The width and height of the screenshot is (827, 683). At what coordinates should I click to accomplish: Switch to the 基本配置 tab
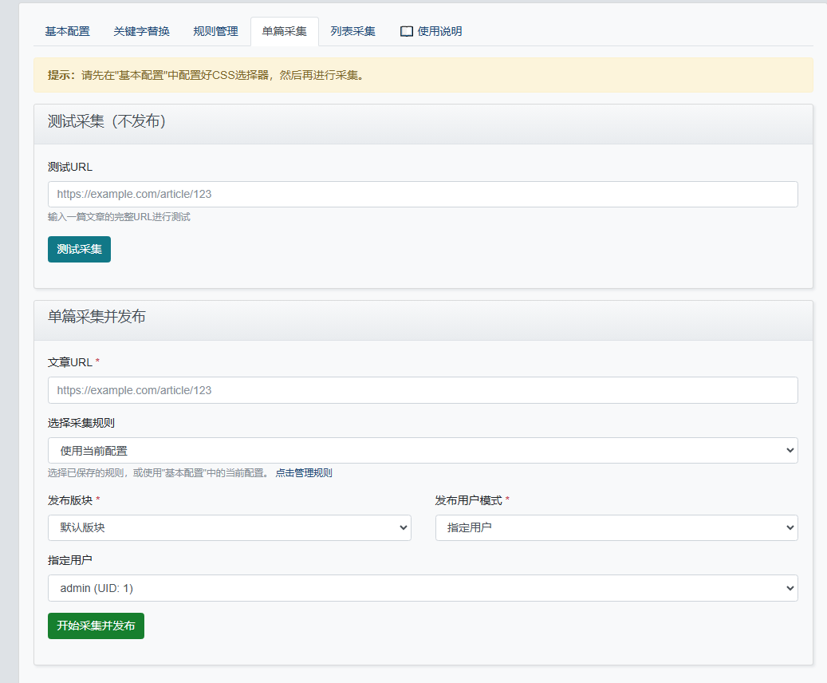(68, 32)
